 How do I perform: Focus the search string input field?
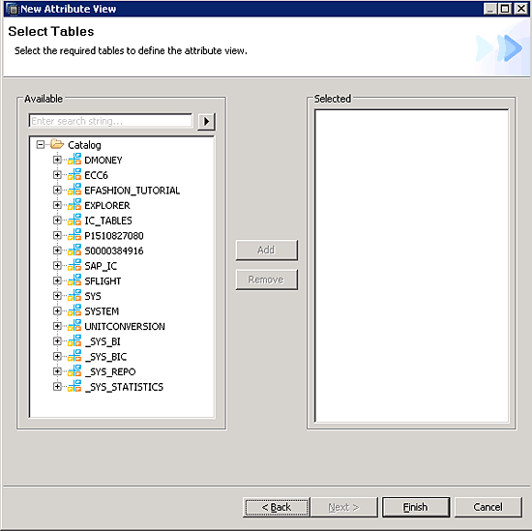[x=110, y=121]
